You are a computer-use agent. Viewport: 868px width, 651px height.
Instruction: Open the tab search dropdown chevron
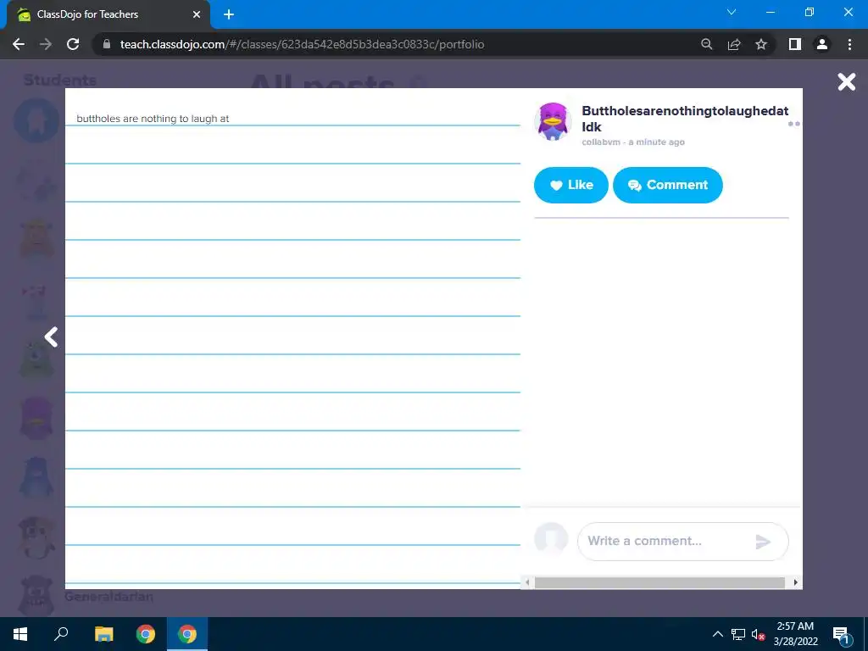click(x=732, y=12)
